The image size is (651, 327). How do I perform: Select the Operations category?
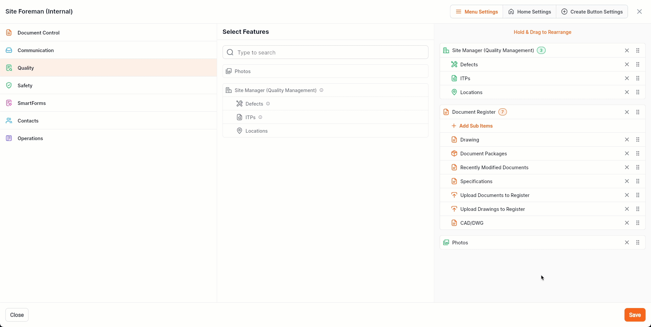click(30, 138)
